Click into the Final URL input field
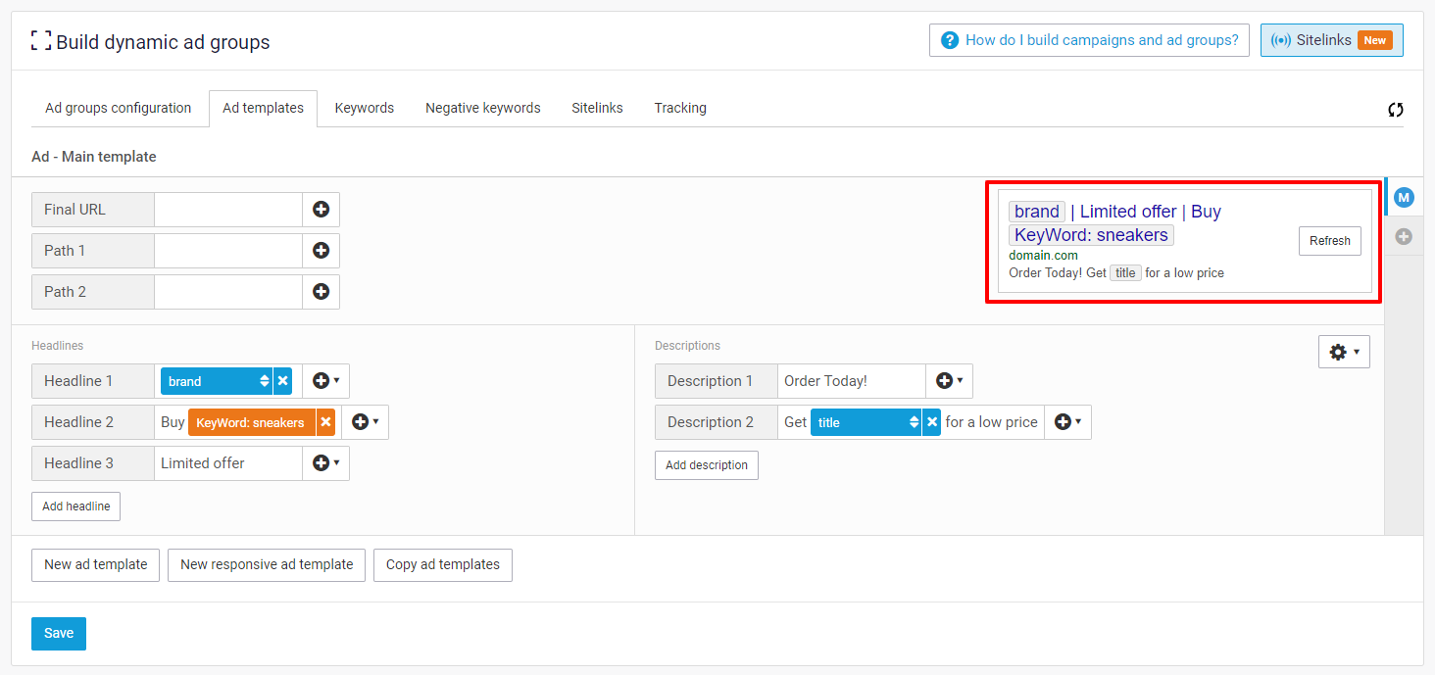 [x=227, y=210]
